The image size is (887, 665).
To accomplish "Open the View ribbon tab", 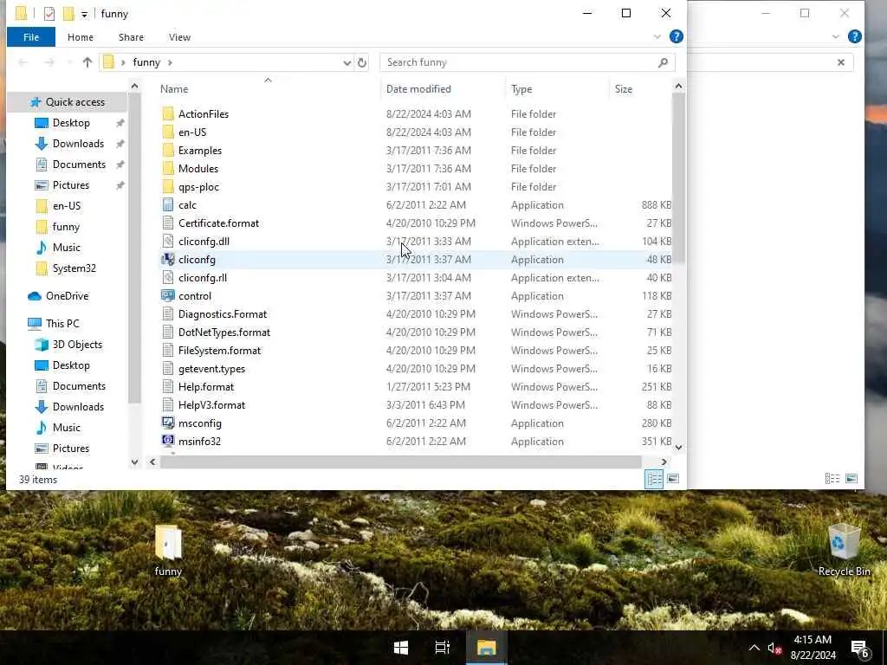I will tap(179, 37).
